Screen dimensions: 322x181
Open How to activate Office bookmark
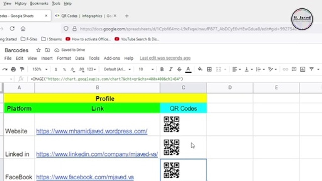tap(88, 39)
